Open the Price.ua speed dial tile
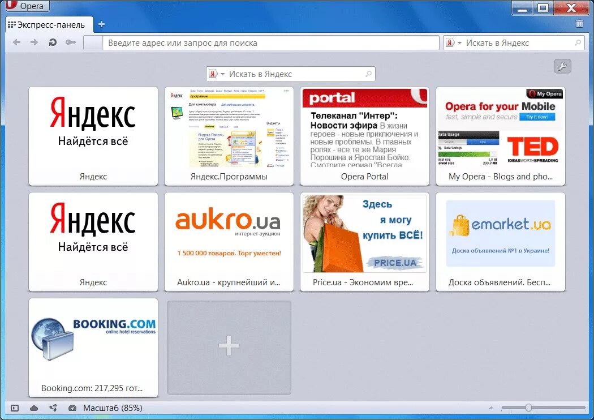Screen dimensions: 594x420 pyautogui.click(x=365, y=242)
